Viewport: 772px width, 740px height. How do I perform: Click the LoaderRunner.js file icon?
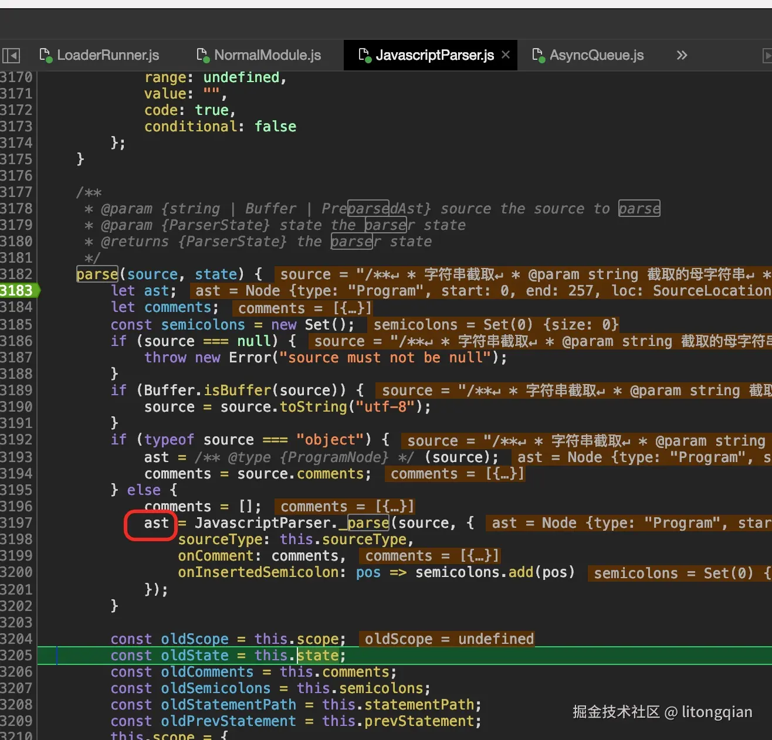coord(45,55)
